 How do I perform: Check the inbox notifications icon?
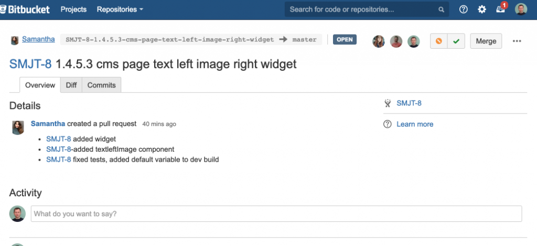(501, 9)
